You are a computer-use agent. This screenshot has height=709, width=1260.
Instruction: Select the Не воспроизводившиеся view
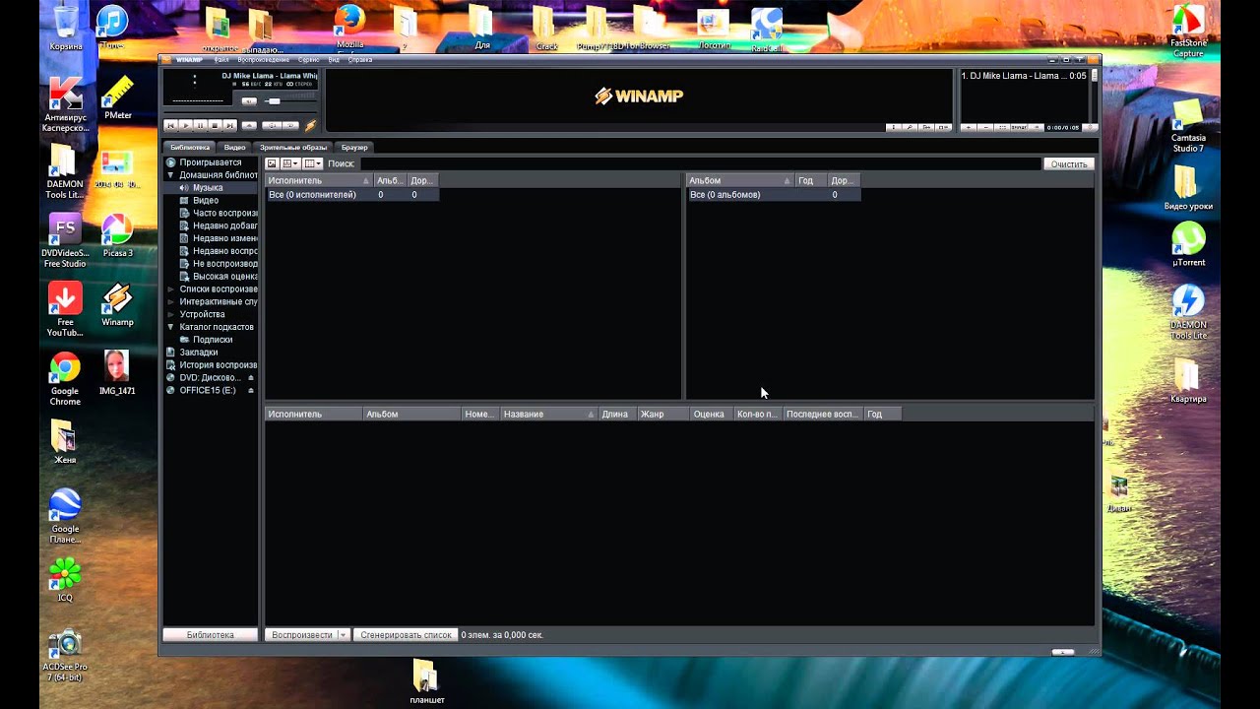pyautogui.click(x=225, y=264)
